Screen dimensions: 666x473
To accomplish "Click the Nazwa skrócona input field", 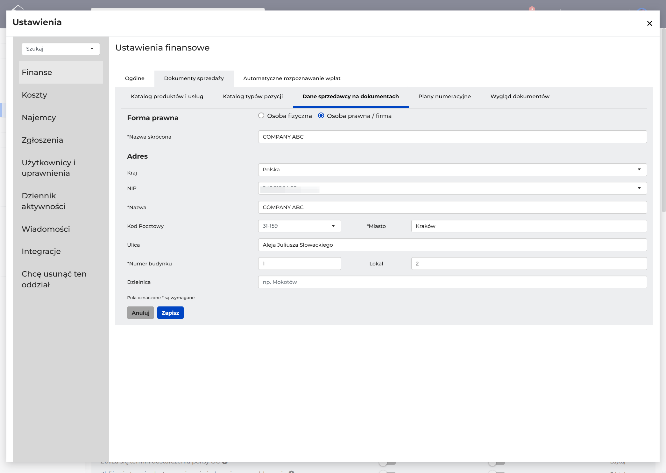I will coord(452,137).
